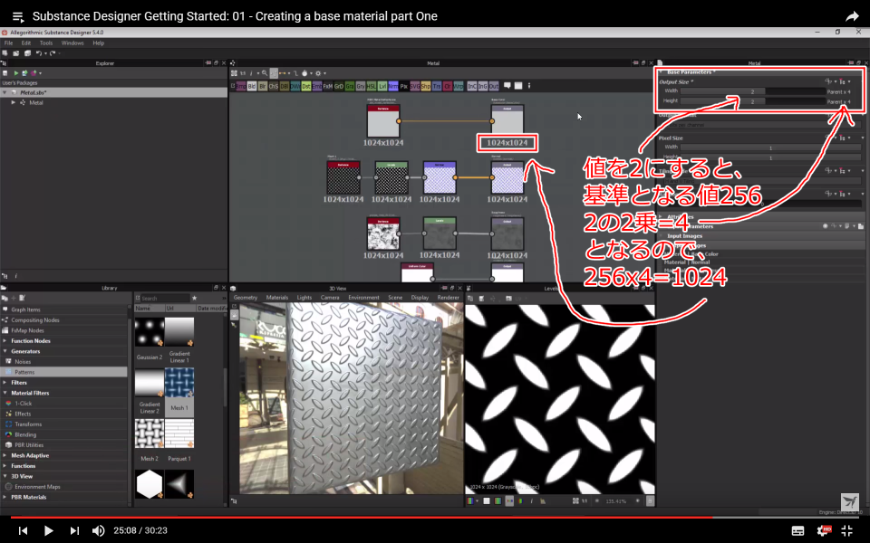Open YouTube playlist menu icon
The image size is (870, 543).
tap(18, 16)
